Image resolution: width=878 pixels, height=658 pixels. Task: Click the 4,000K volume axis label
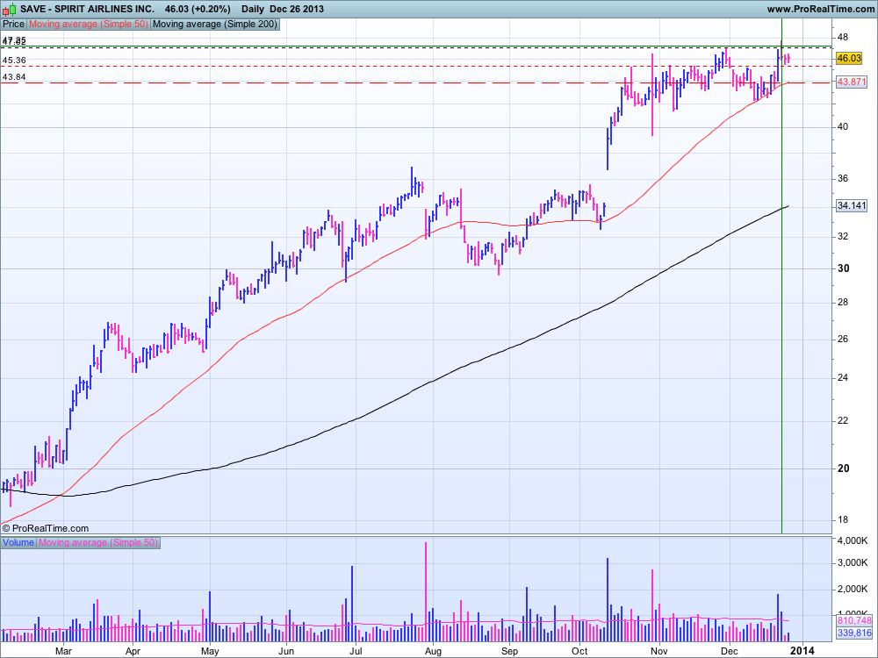coord(853,540)
